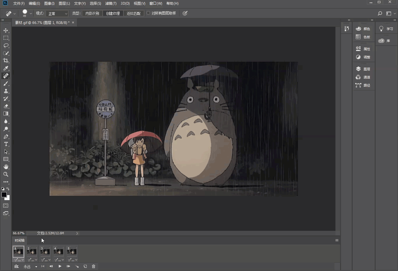Duplicate the selected frame

(x=85, y=266)
